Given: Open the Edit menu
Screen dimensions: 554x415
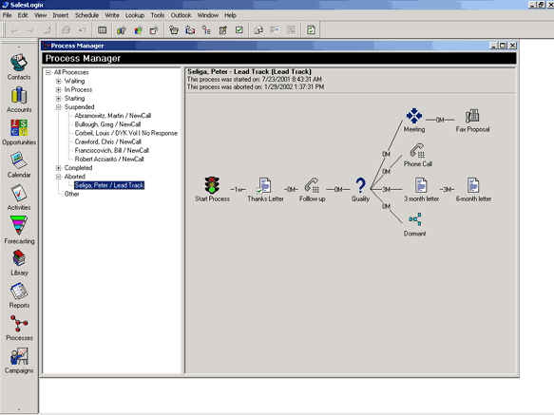Looking at the screenshot, I should pos(23,15).
